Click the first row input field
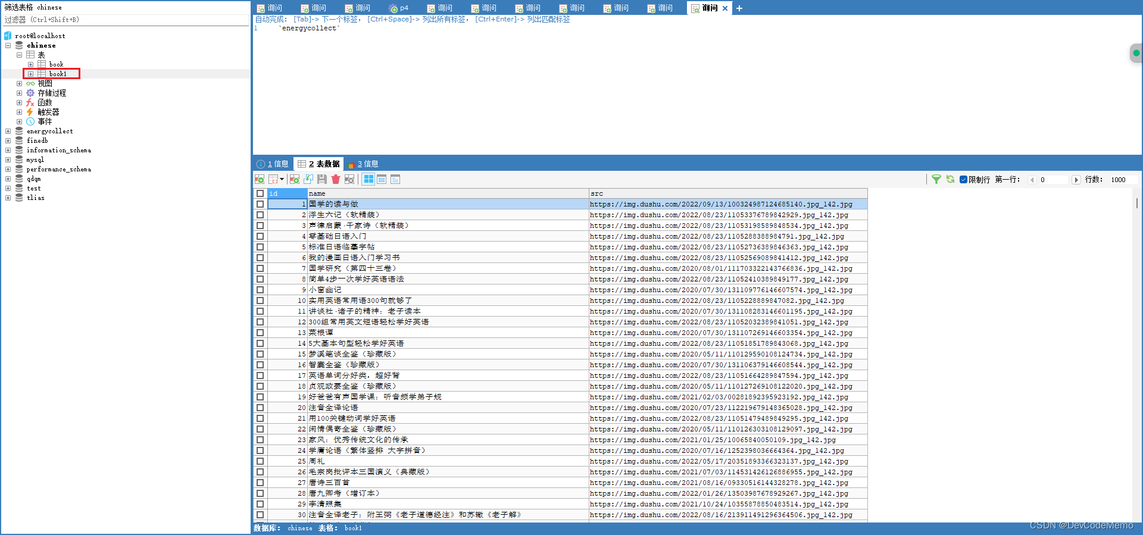Screen dimensions: 1143x535 tap(1054, 180)
